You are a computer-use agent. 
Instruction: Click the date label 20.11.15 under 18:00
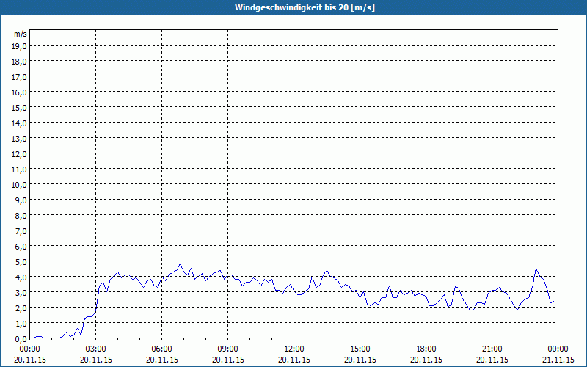[x=426, y=360]
